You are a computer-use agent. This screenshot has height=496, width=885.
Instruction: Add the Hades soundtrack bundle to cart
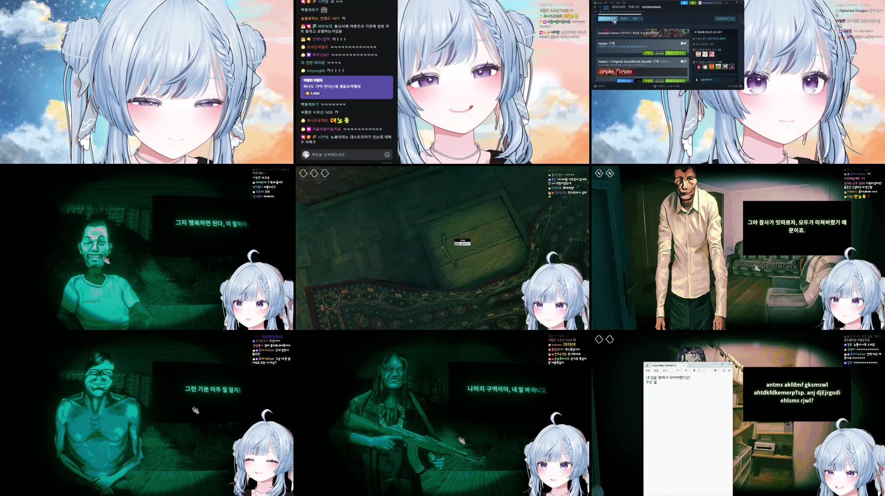click(x=676, y=81)
